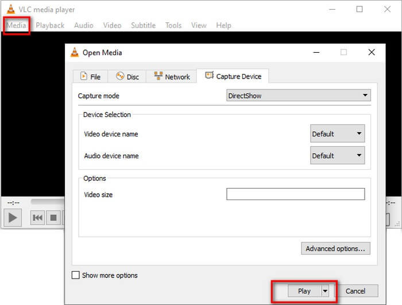The image size is (402, 305).
Task: Open the Audio menu
Action: (84, 25)
